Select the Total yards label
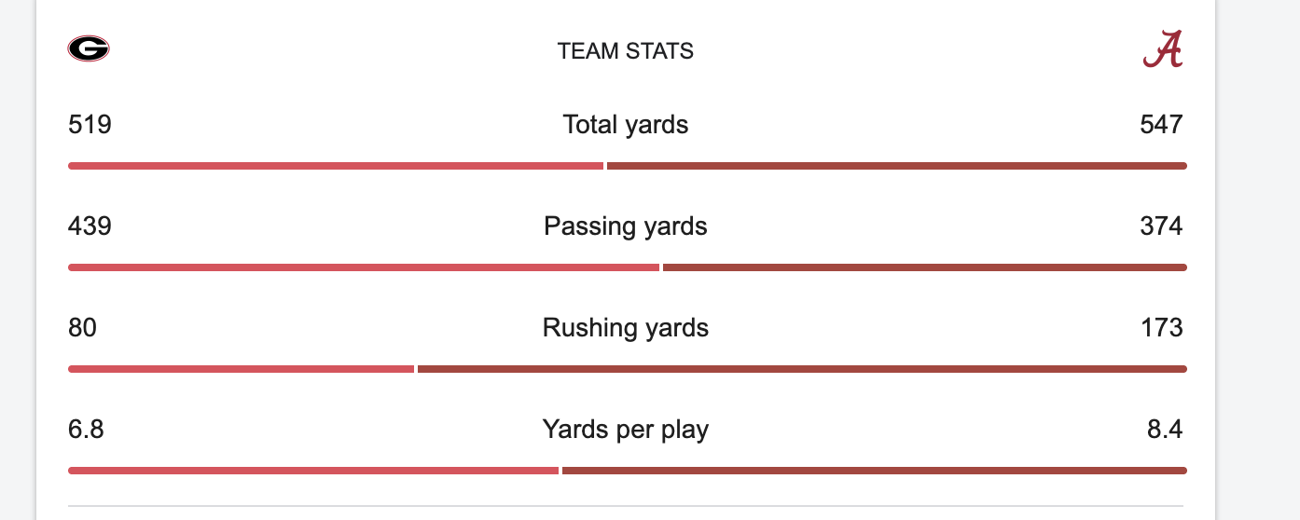This screenshot has height=520, width=1300. (625, 125)
